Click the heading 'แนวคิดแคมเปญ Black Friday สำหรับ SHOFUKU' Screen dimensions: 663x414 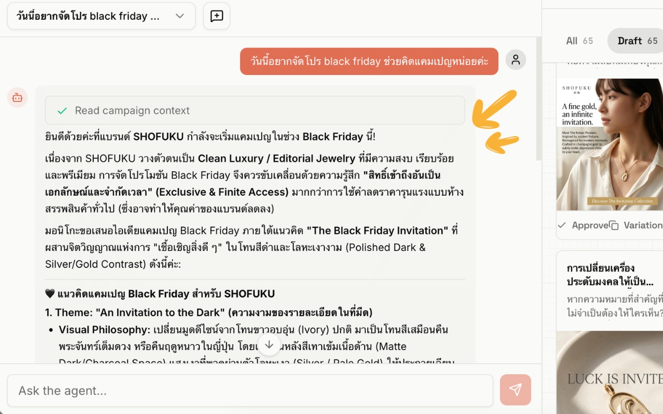tap(160, 294)
